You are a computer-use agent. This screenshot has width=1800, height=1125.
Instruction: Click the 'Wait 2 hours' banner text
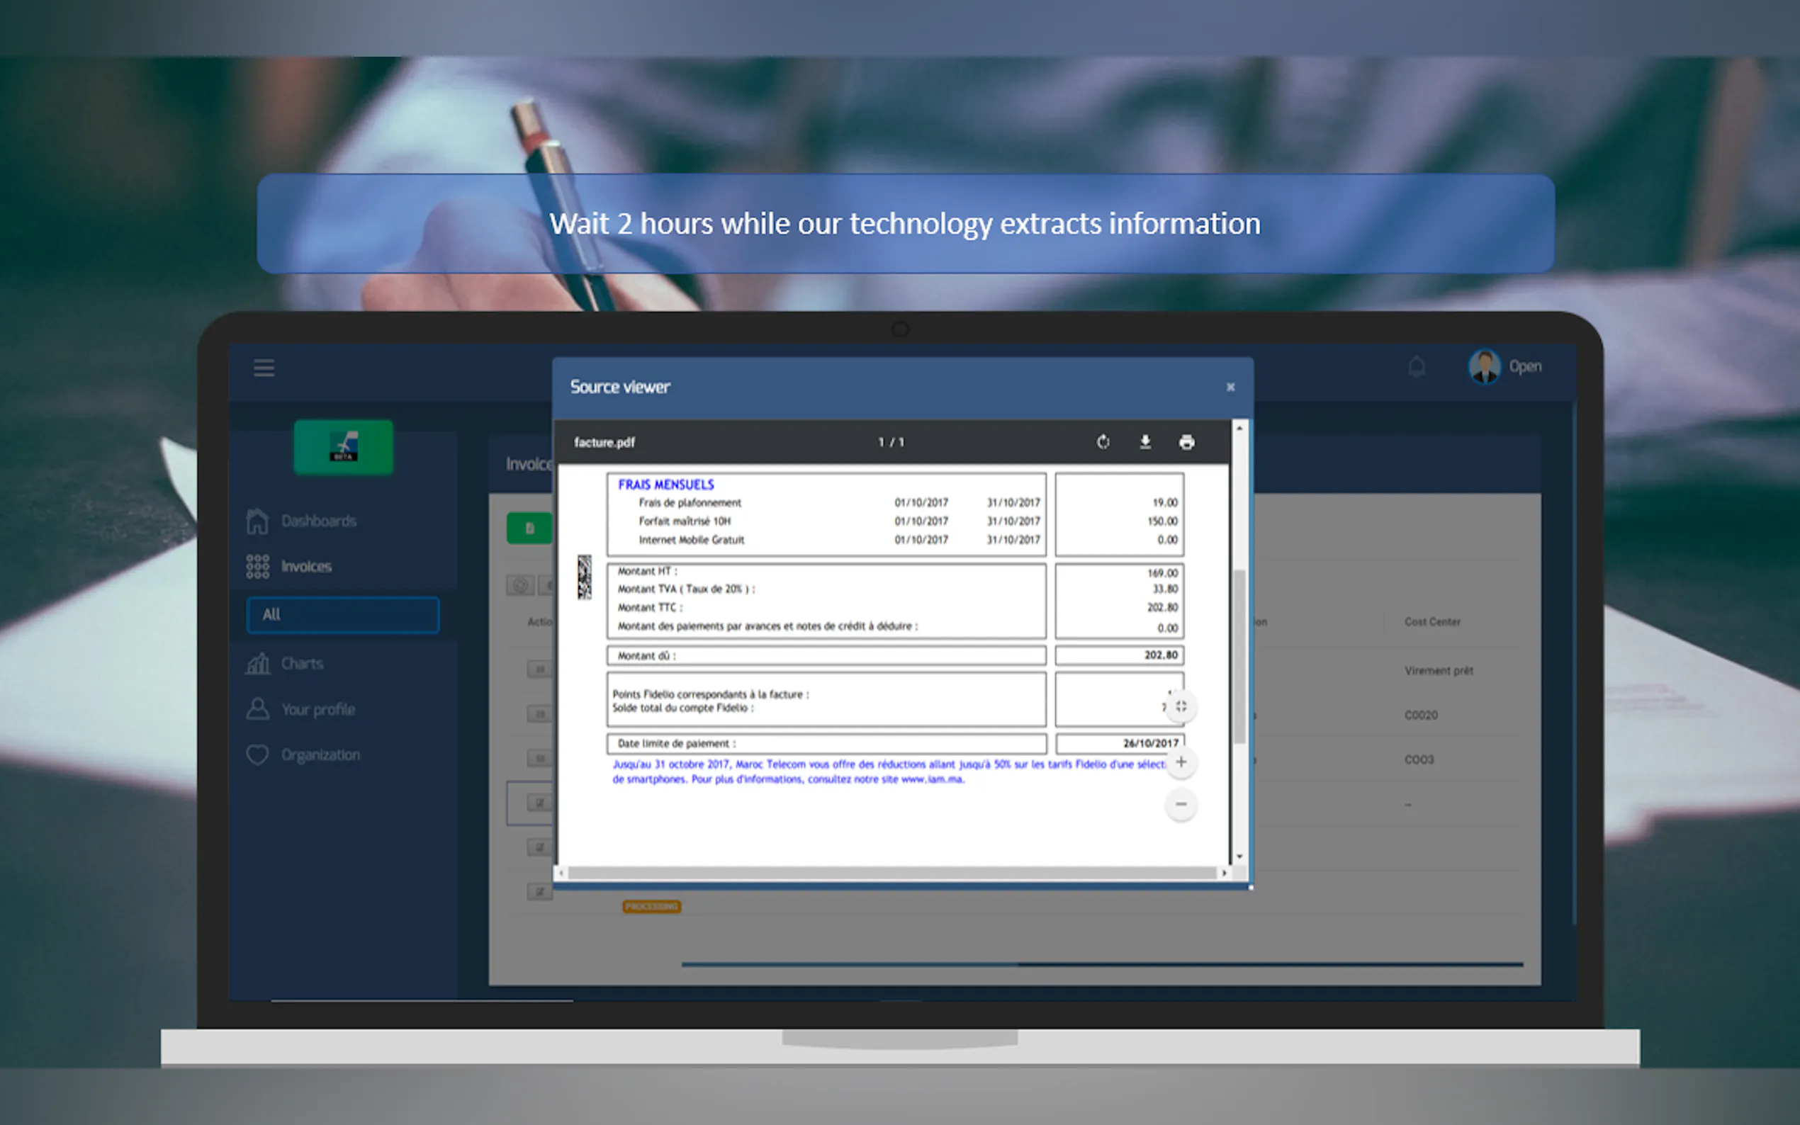point(905,223)
